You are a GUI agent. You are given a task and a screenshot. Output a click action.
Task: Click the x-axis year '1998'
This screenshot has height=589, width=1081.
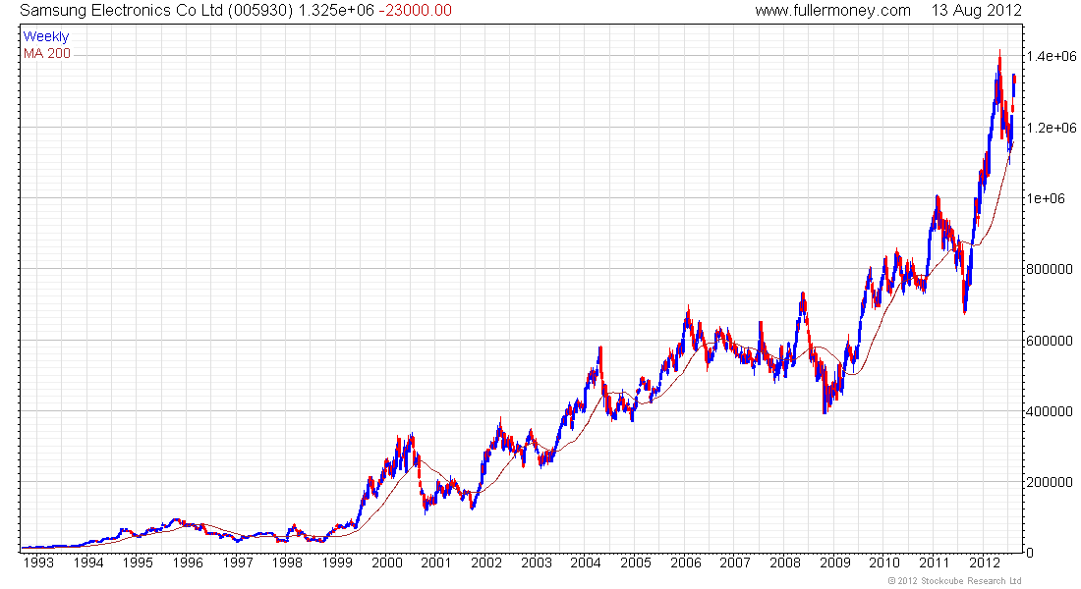point(288,562)
